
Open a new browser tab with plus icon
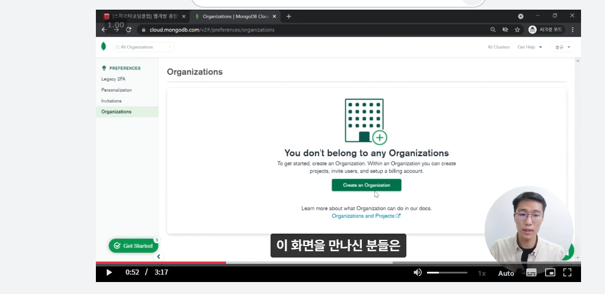click(x=289, y=16)
